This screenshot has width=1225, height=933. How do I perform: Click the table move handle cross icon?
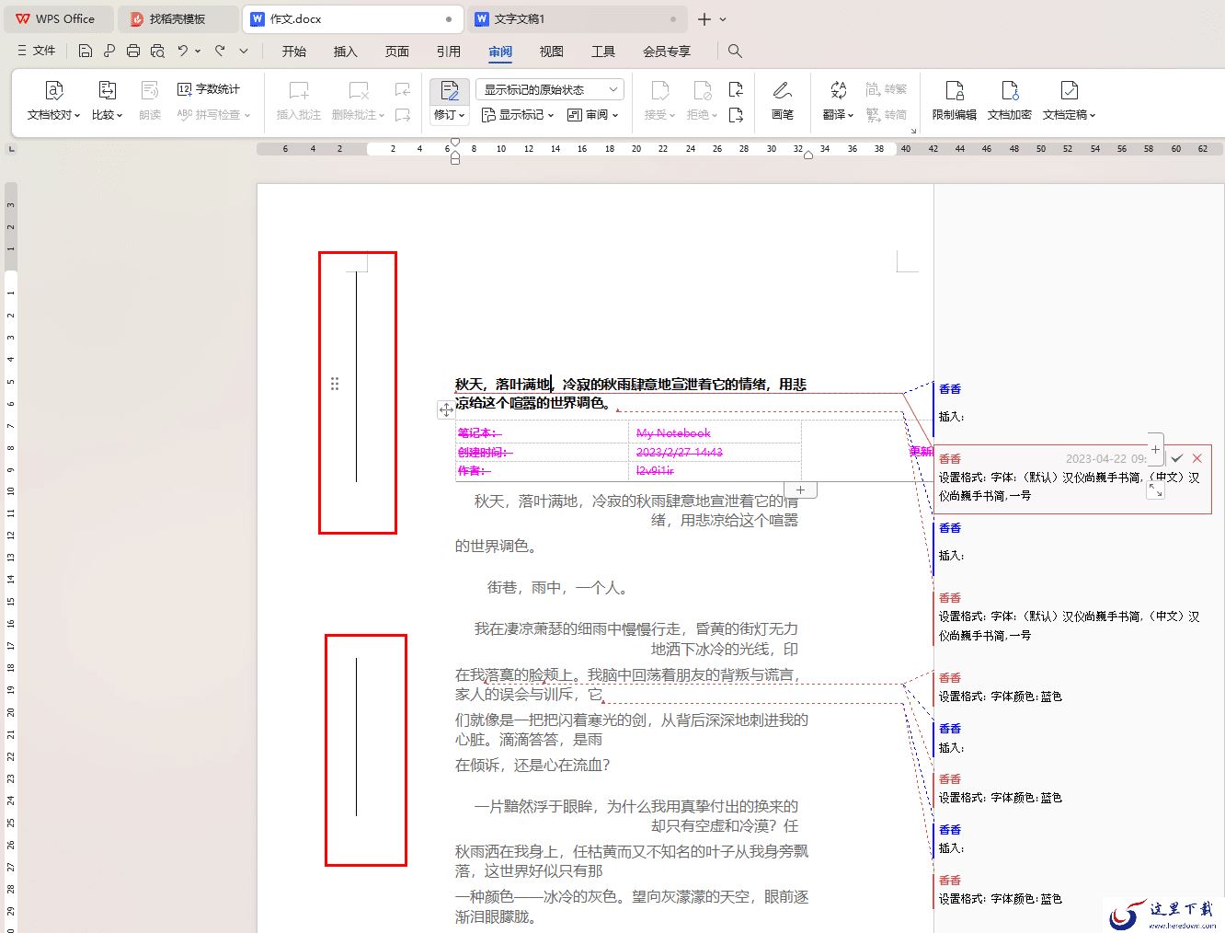tap(446, 409)
